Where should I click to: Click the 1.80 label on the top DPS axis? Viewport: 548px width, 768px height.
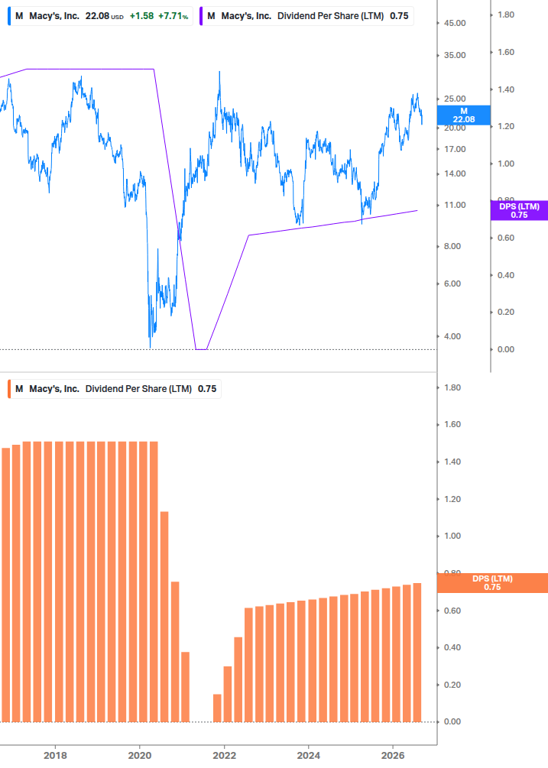pyautogui.click(x=506, y=15)
